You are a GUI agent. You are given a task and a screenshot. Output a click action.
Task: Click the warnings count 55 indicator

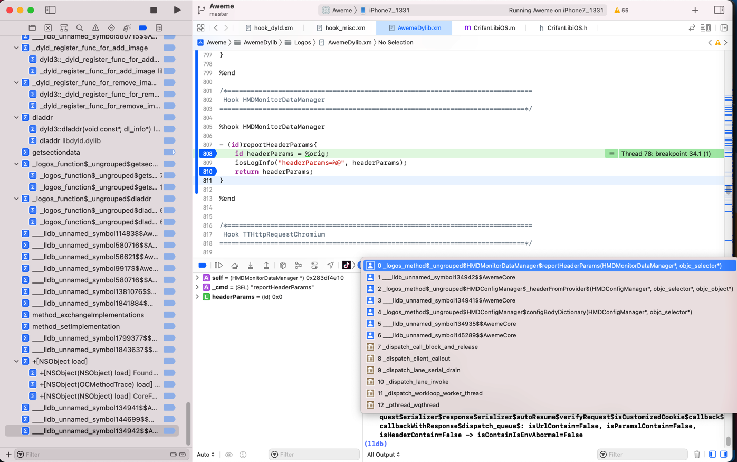pos(621,10)
